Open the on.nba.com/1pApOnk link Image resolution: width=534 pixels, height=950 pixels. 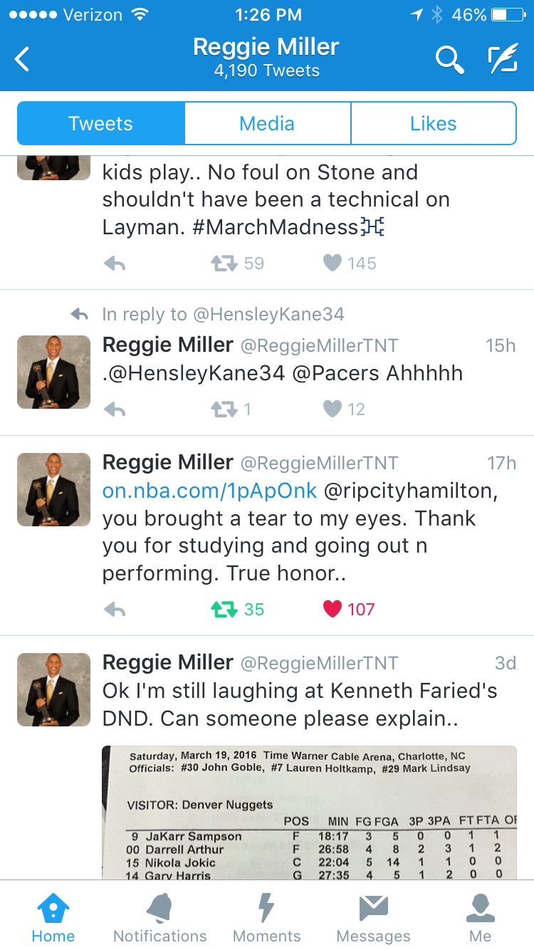point(209,491)
